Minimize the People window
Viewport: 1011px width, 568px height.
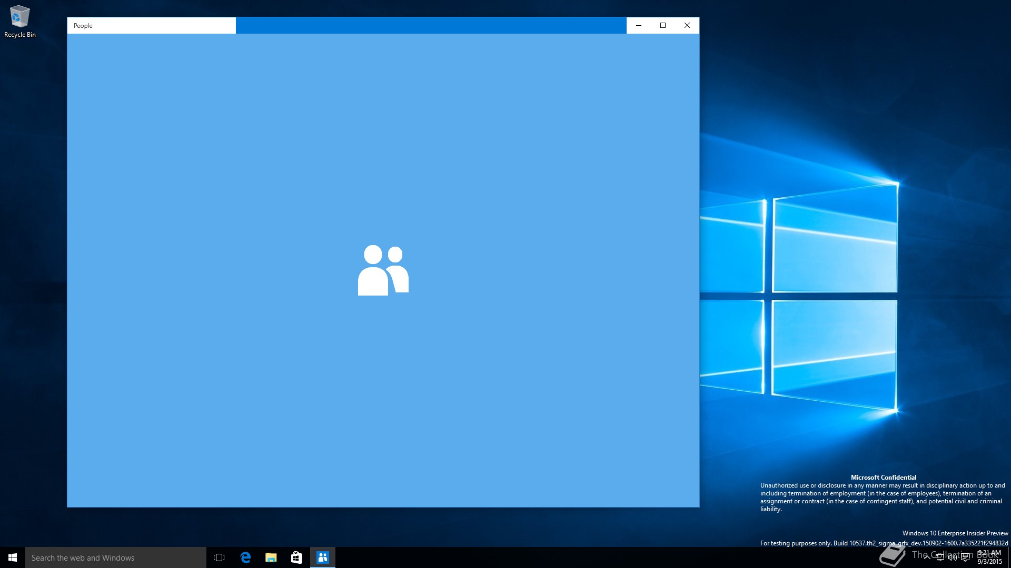(639, 25)
